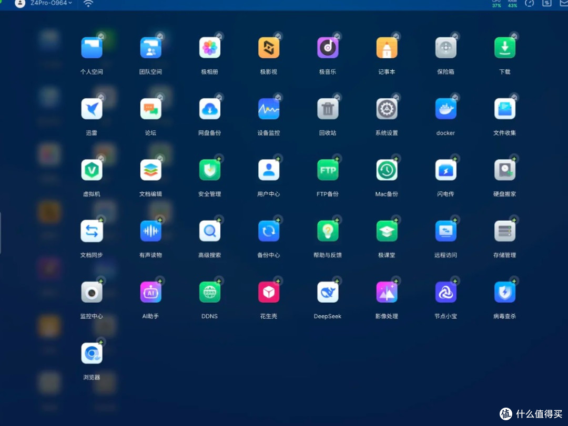Open the 记事本 notes app
This screenshot has width=568, height=426.
387,48
